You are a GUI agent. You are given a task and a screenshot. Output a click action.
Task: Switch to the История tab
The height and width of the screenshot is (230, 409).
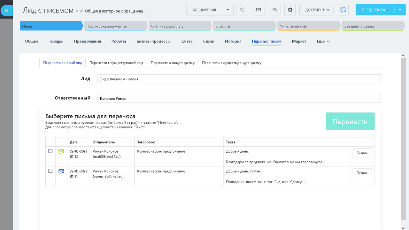(x=233, y=41)
